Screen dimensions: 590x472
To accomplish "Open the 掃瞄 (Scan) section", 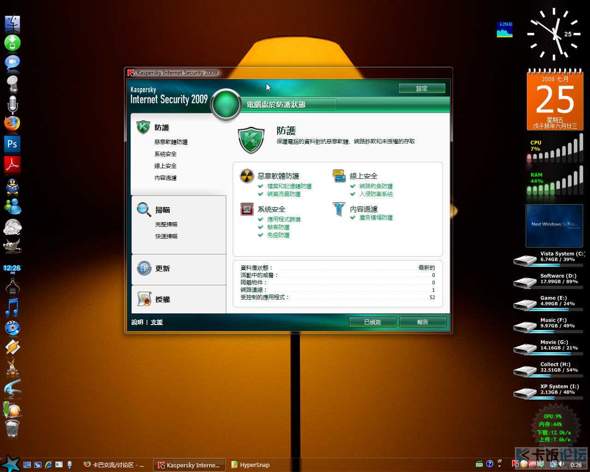I will tap(163, 210).
